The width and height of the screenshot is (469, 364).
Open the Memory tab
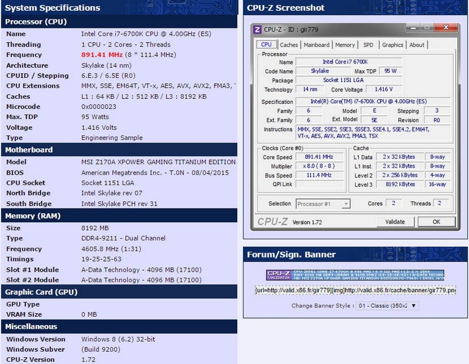pyautogui.click(x=345, y=44)
